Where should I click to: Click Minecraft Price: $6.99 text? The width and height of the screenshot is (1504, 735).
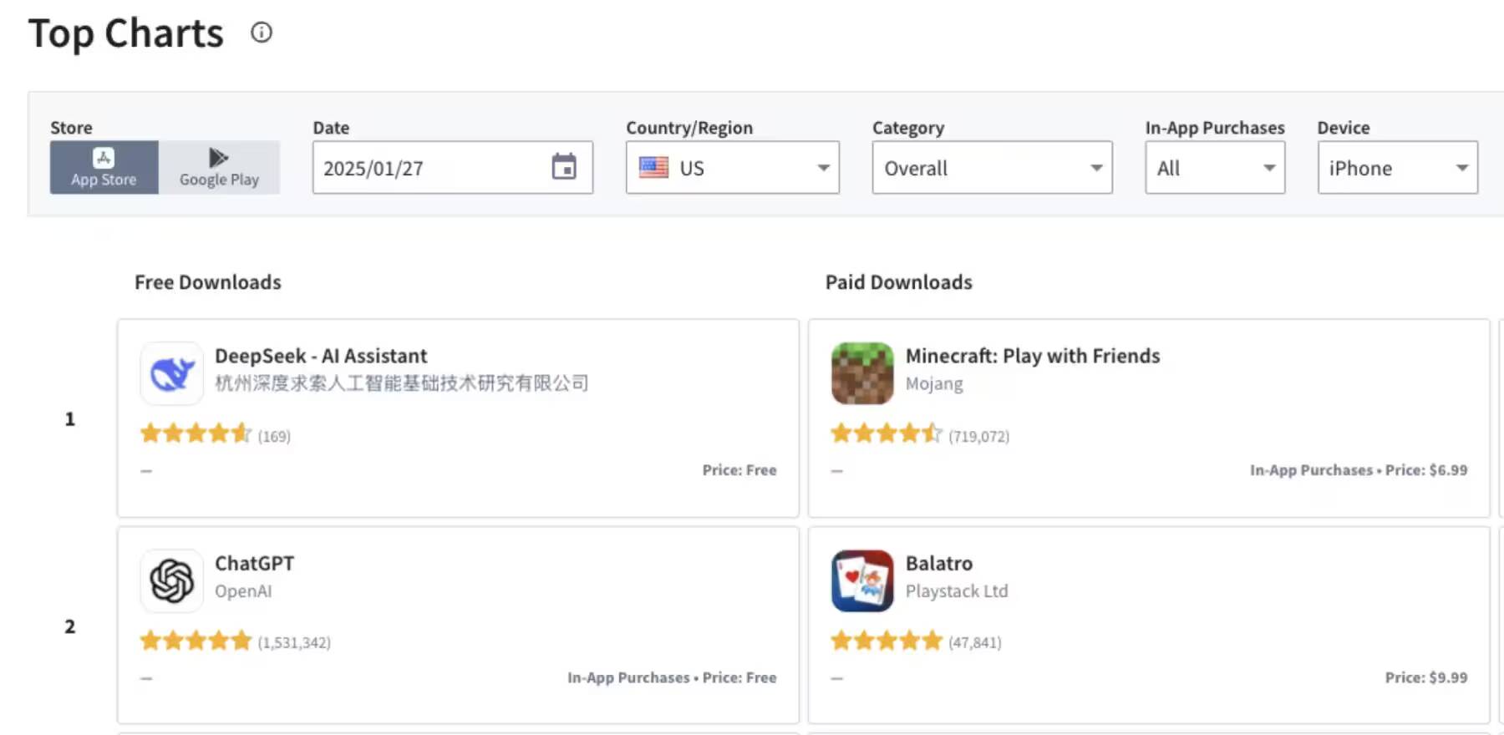(x=1426, y=470)
